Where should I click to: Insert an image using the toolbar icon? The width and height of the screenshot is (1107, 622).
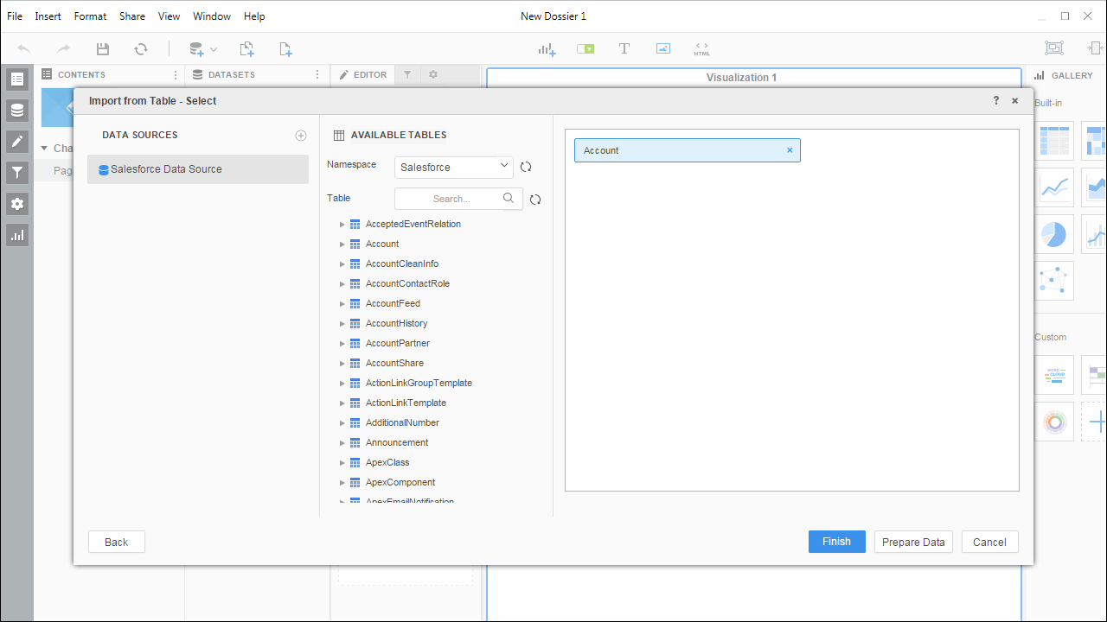(x=662, y=48)
